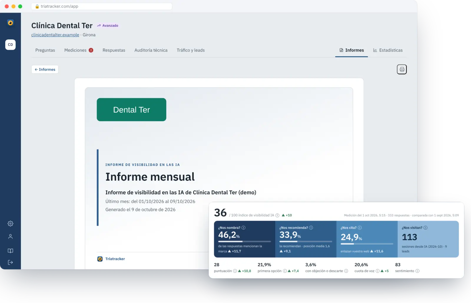Click the logout icon in the sidebar

click(10, 262)
